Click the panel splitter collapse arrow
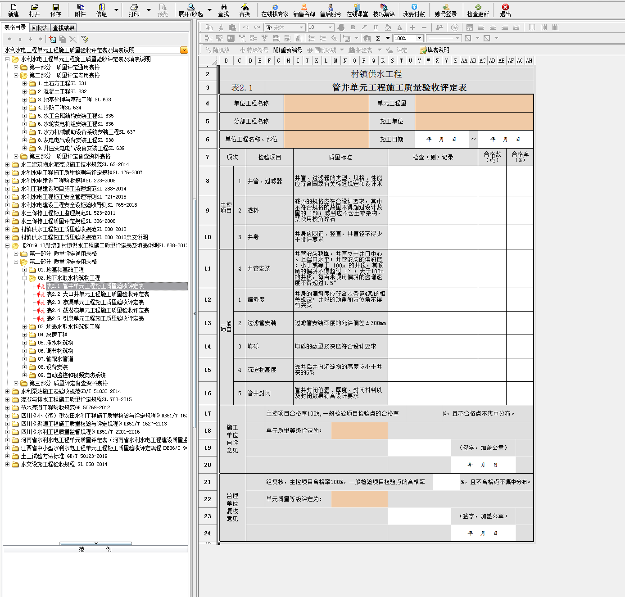Image resolution: width=625 pixels, height=597 pixels. (195, 313)
